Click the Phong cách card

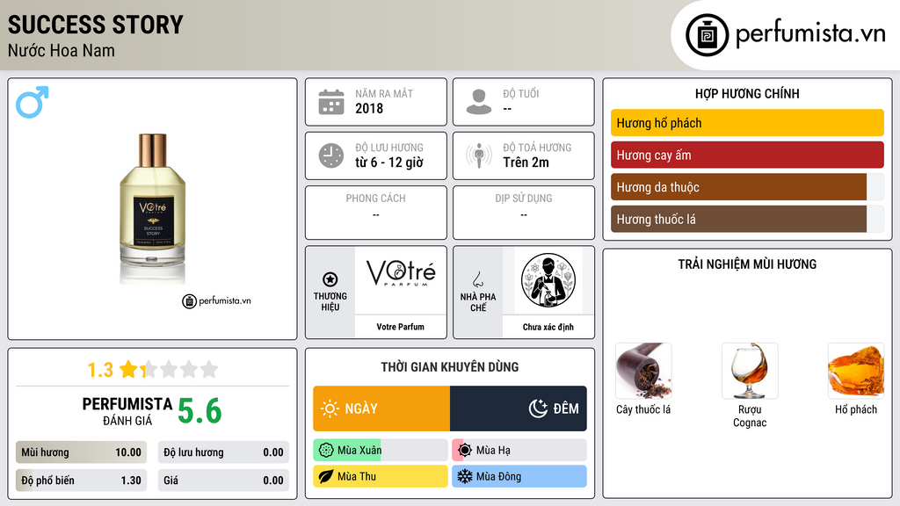(376, 213)
